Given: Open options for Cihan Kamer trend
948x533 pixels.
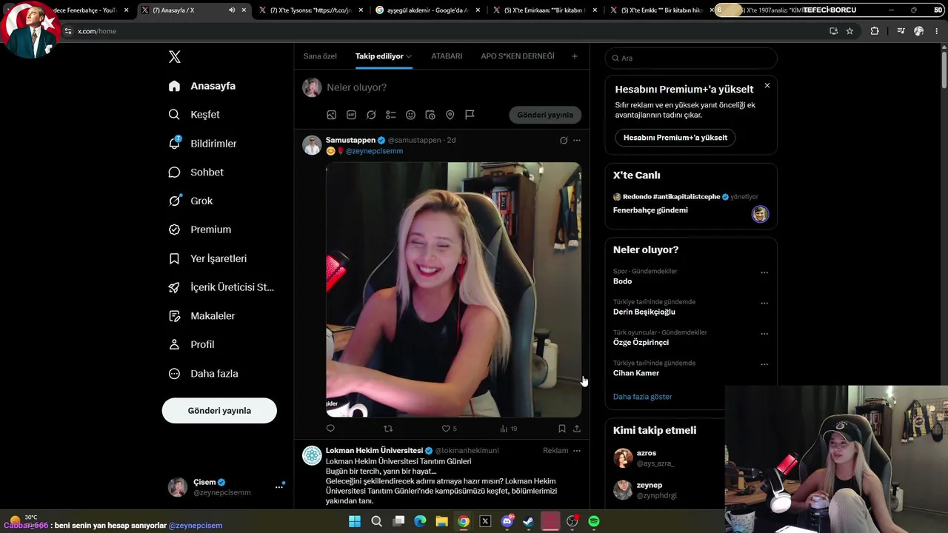Looking at the screenshot, I should 764,364.
